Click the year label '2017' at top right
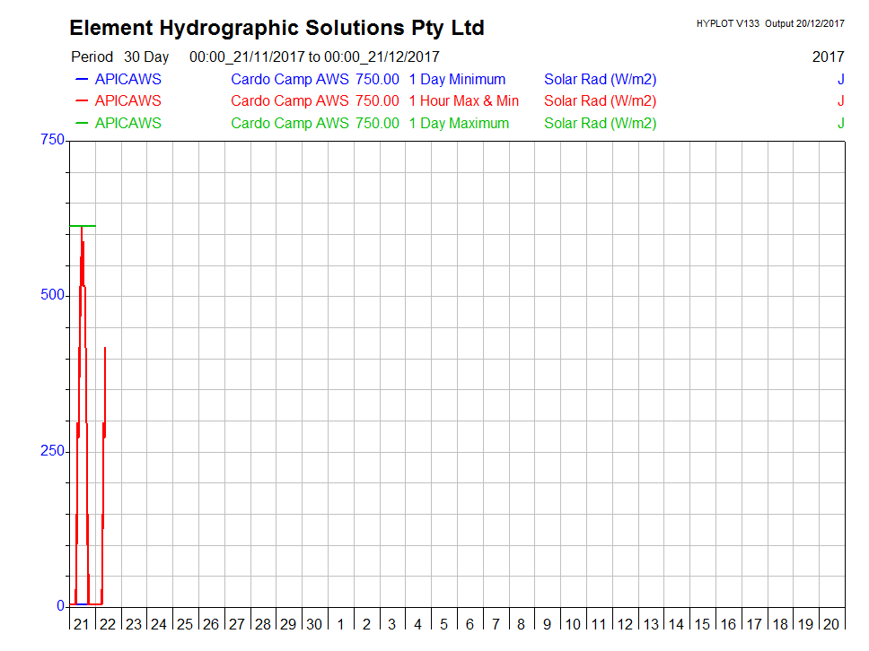Screen dimensions: 869x651 [x=828, y=56]
